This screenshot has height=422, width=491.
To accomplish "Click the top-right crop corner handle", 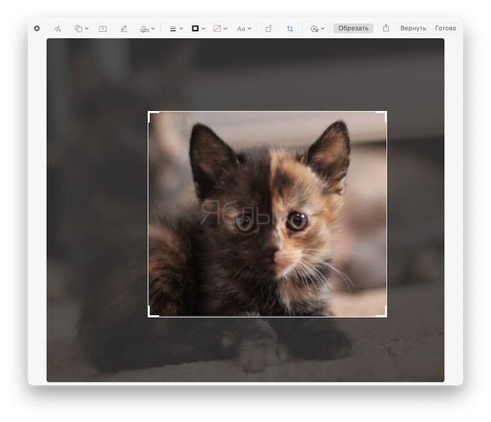I will (x=385, y=113).
